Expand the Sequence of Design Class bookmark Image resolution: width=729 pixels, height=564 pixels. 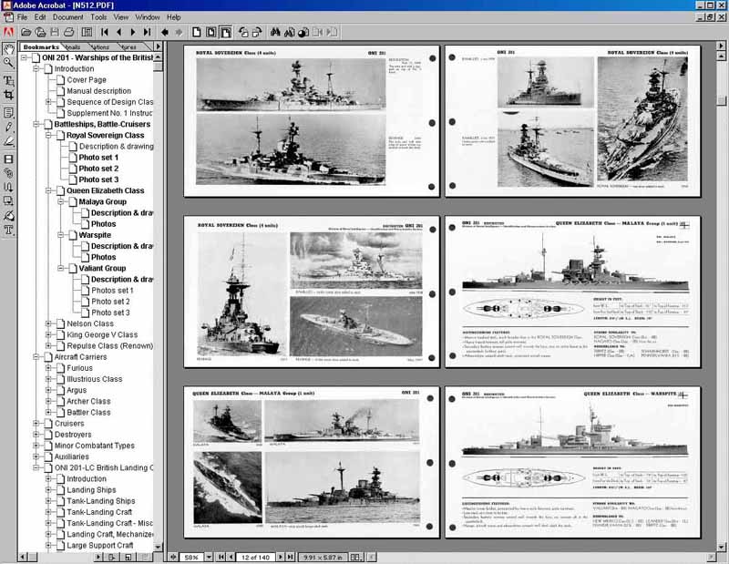(x=48, y=102)
